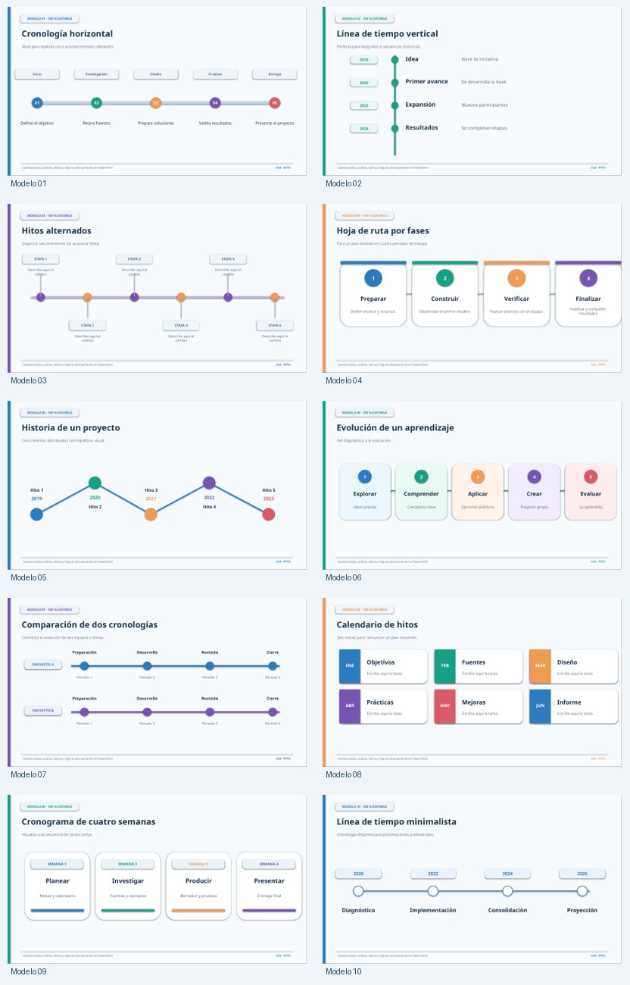Viewport: 630px width, 985px height.
Task: Click the blue circle numbered 01 on timeline
Action: coord(37,102)
